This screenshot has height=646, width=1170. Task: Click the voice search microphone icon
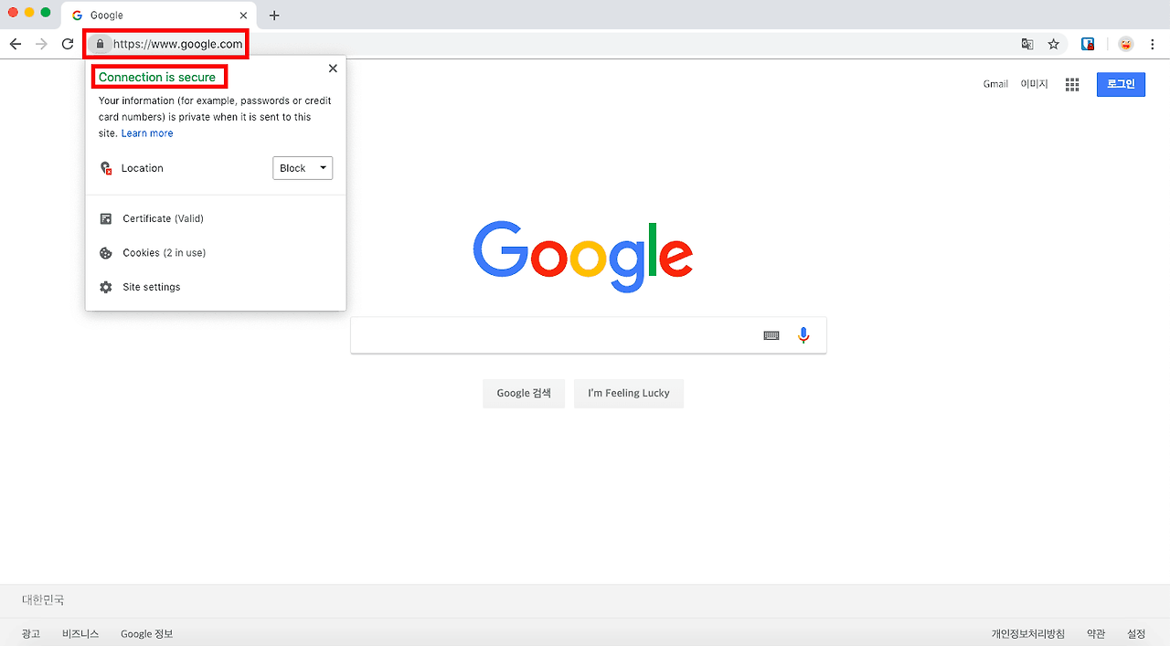[x=803, y=334]
